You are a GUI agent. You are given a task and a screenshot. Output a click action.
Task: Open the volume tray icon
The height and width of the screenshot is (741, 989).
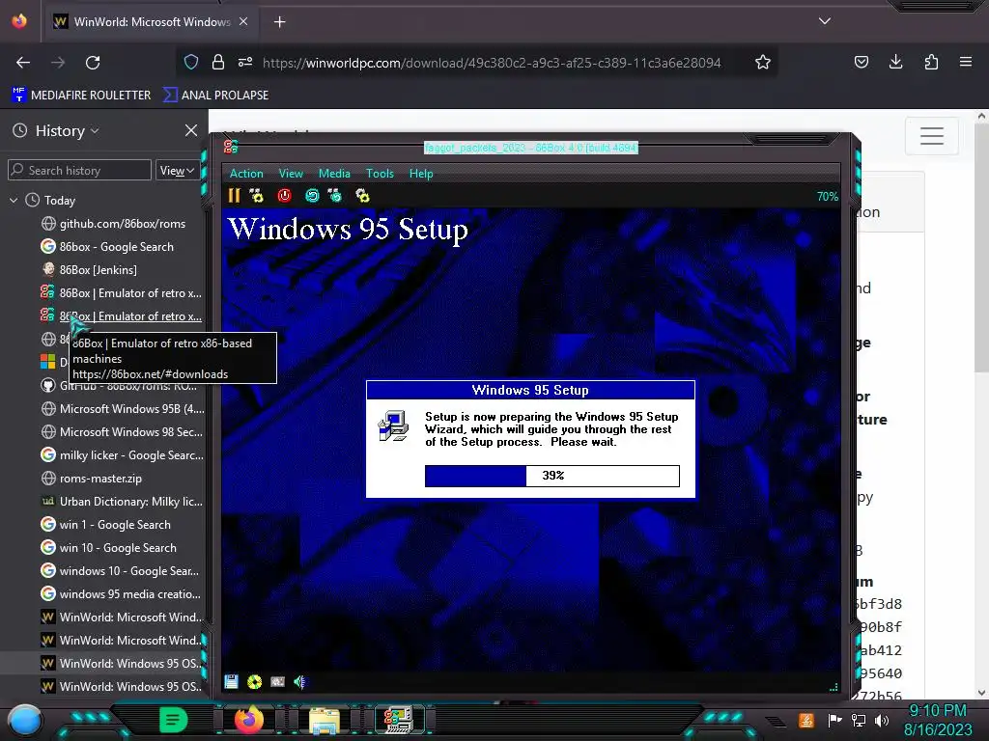881,720
